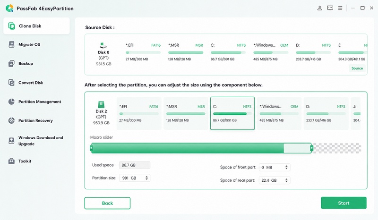The width and height of the screenshot is (378, 220).
Task: Select target C: NTFS partition card
Action: coord(232,113)
